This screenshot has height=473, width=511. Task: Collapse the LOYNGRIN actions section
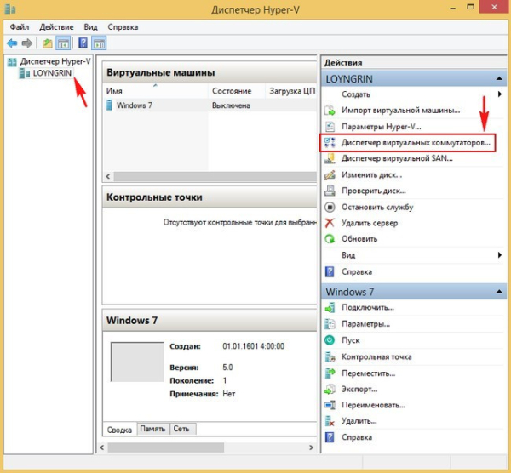point(499,78)
